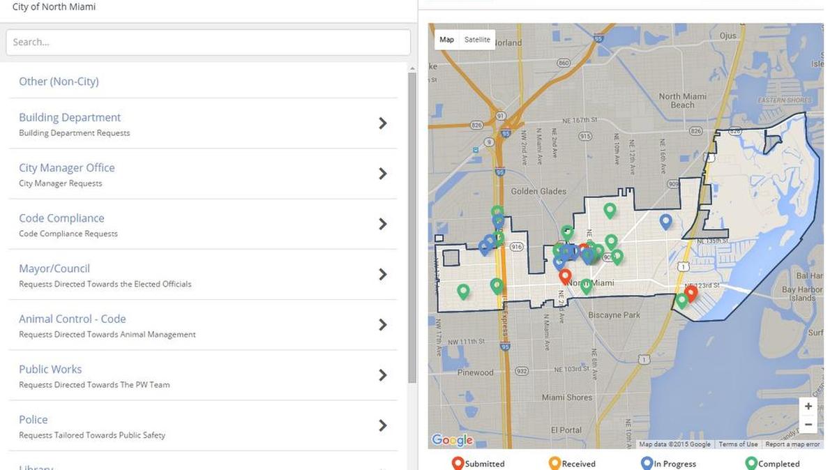Open Public Works chevron arrow
Viewport: 837px width, 470px height.
point(382,375)
